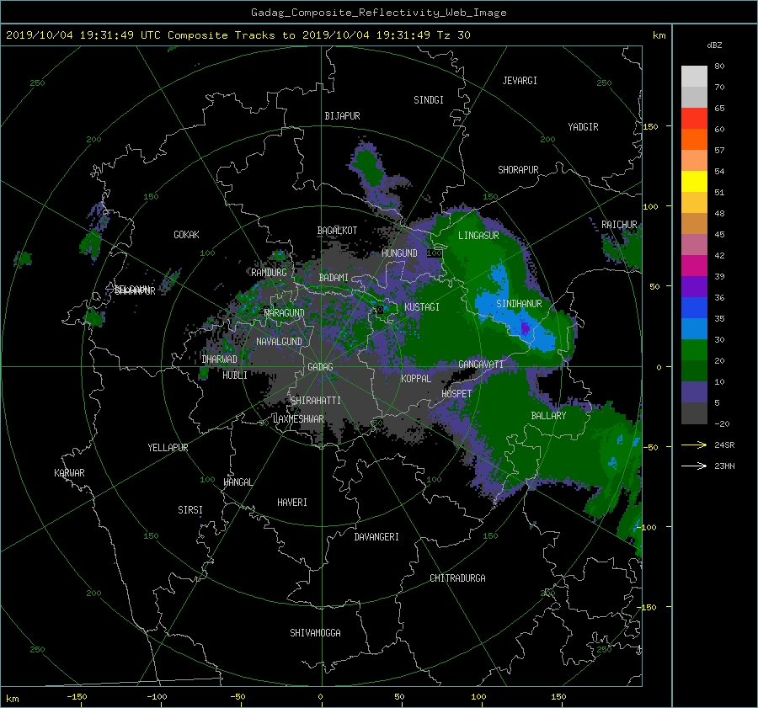Click the white 23MN arrow legend icon
The image size is (758, 708).
point(694,466)
